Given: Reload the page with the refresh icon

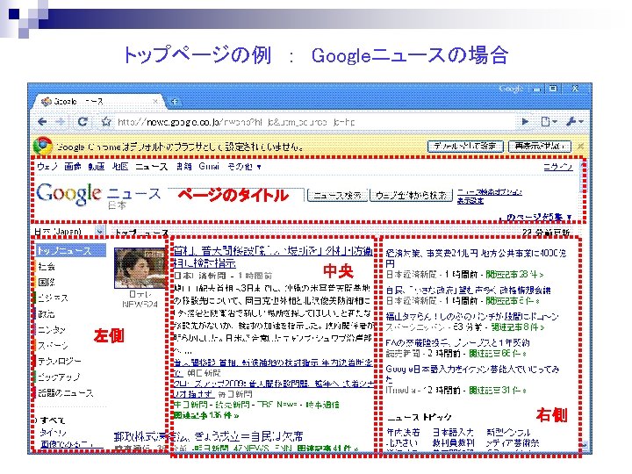Looking at the screenshot, I should 83,121.
